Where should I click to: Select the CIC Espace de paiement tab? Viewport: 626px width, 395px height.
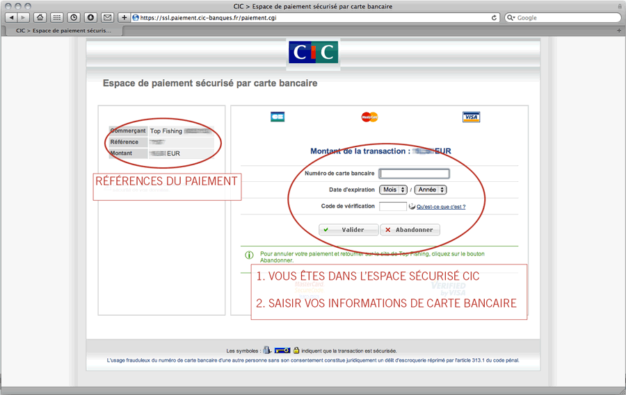coord(63,31)
